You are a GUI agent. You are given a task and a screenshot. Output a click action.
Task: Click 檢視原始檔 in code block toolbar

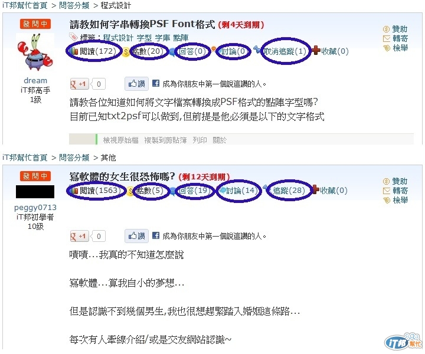pos(120,140)
